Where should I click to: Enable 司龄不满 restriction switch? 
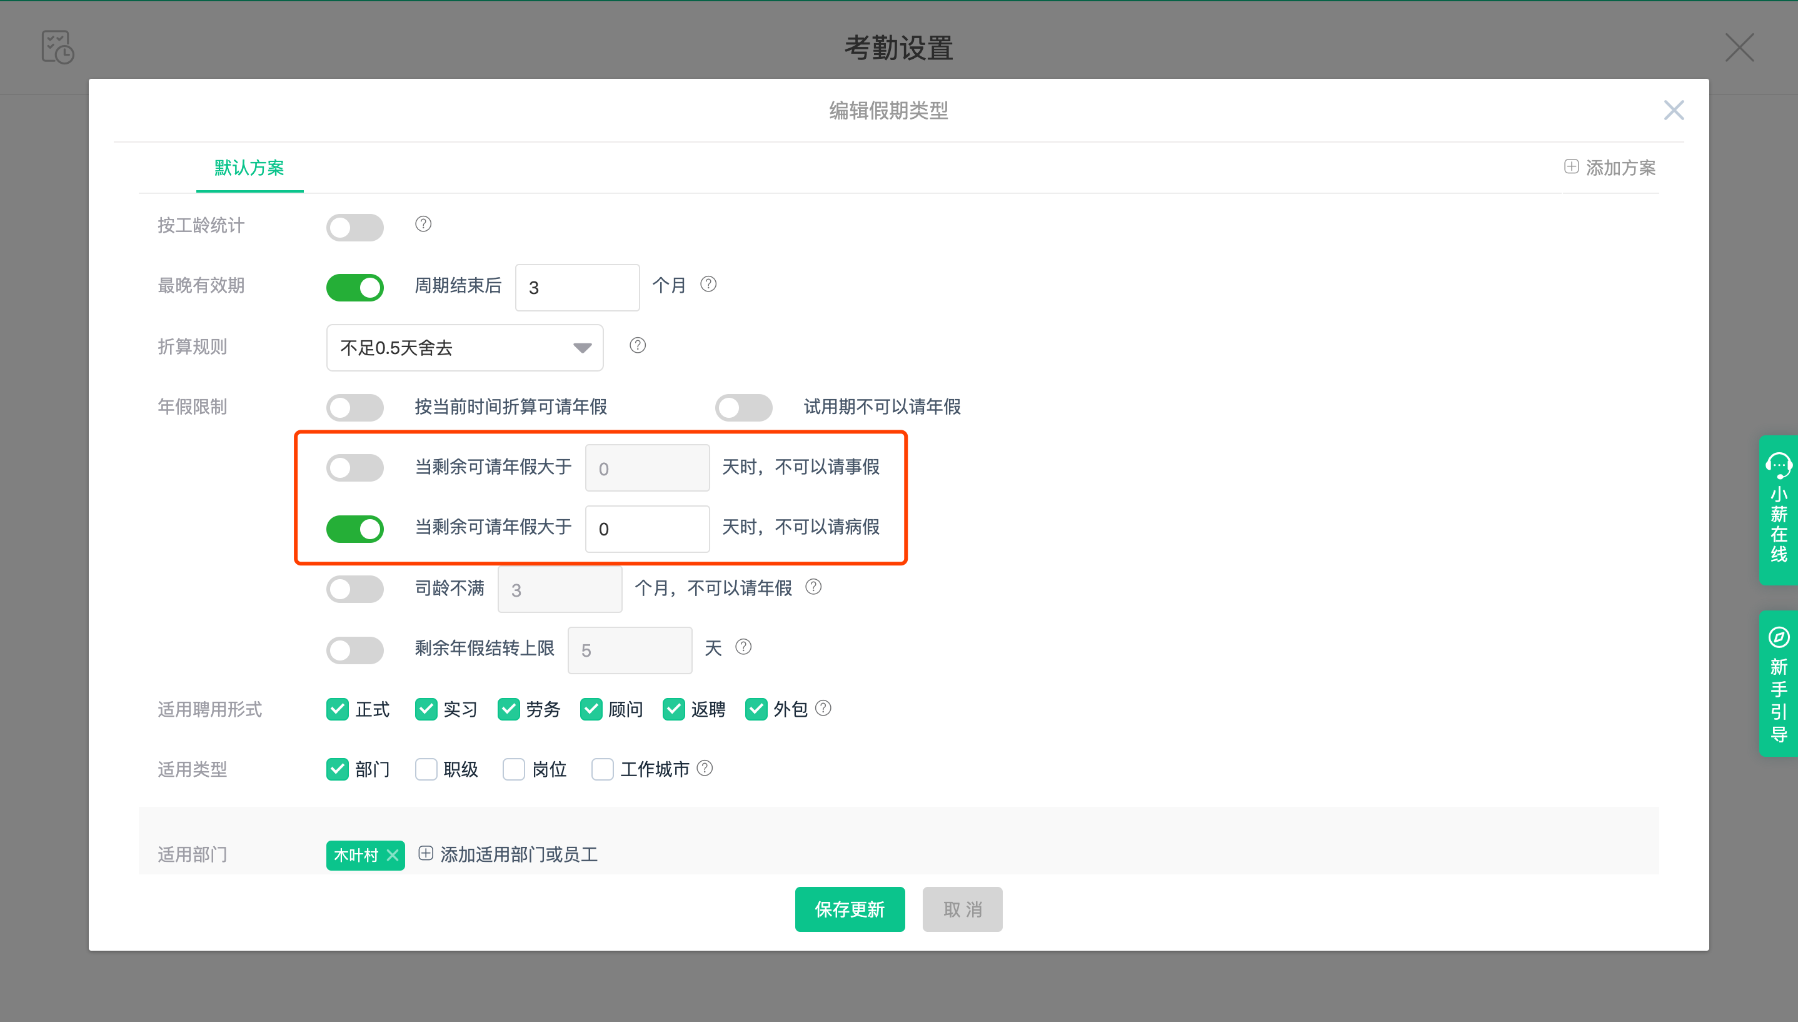click(x=355, y=590)
